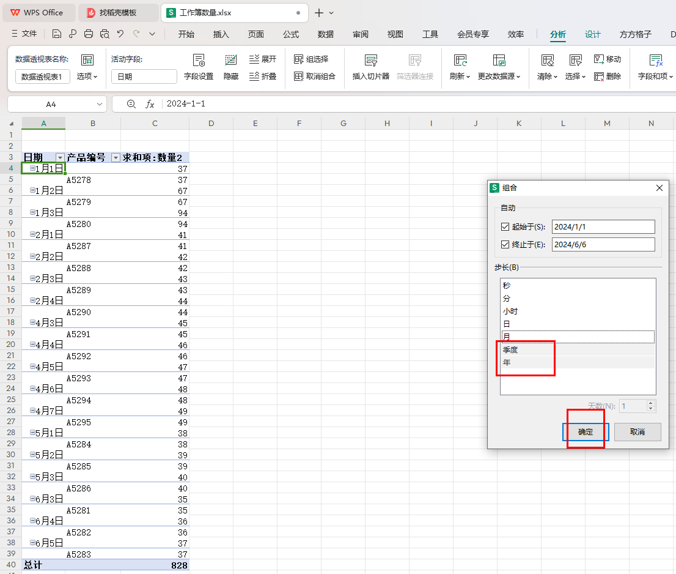Click the Redo arrow icon
This screenshot has height=574, width=676.
click(136, 34)
